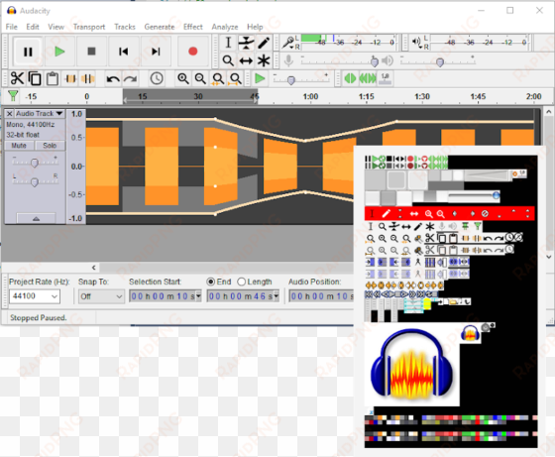This screenshot has width=555, height=457.
Task: Stop playback with the Stop button
Action: coord(91,52)
